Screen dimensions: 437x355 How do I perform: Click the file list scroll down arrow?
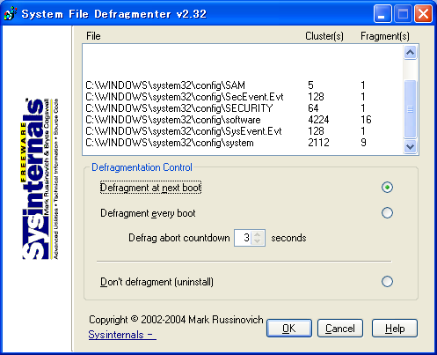(x=410, y=146)
